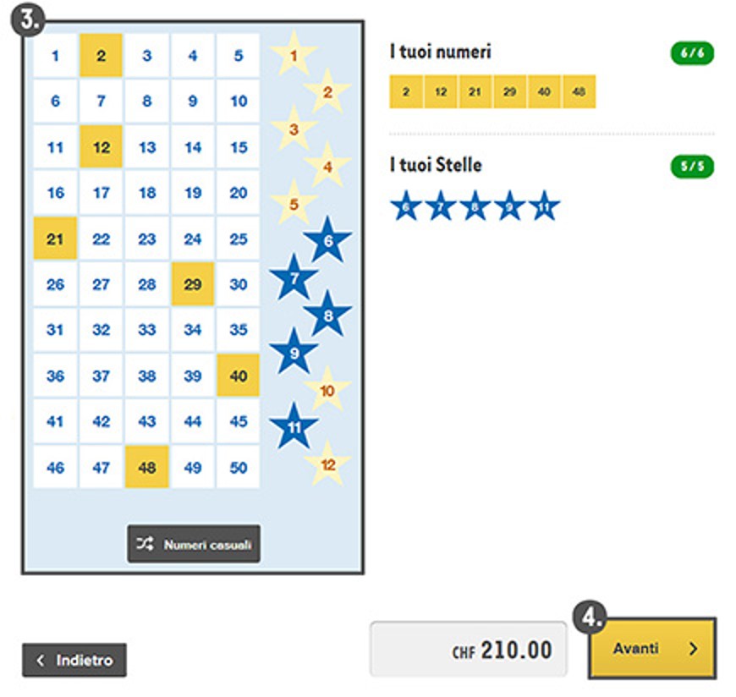The image size is (736, 697).
Task: Deselect highlighted number 2 in grid
Action: point(101,55)
